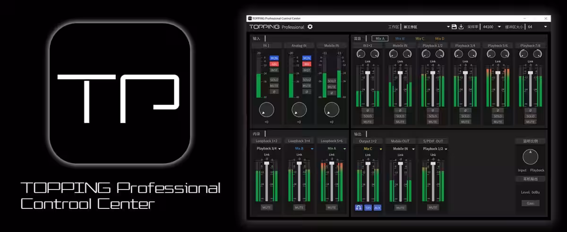Click the Gain button under Level
This screenshot has height=232, width=567.
(x=530, y=203)
